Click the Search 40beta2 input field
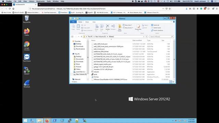This screenshot has height=123, width=219. (162, 37)
